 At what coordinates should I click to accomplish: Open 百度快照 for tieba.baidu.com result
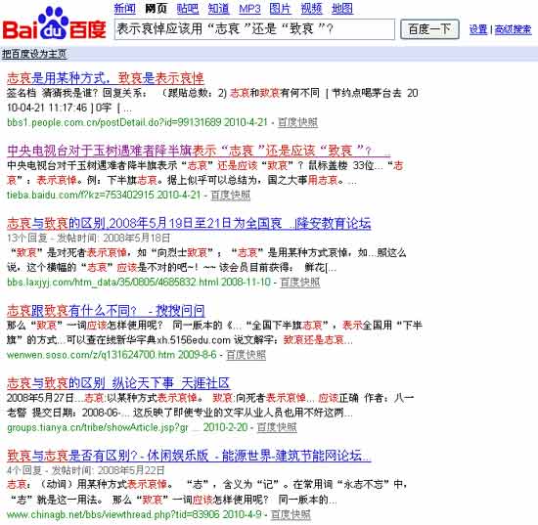[230, 196]
